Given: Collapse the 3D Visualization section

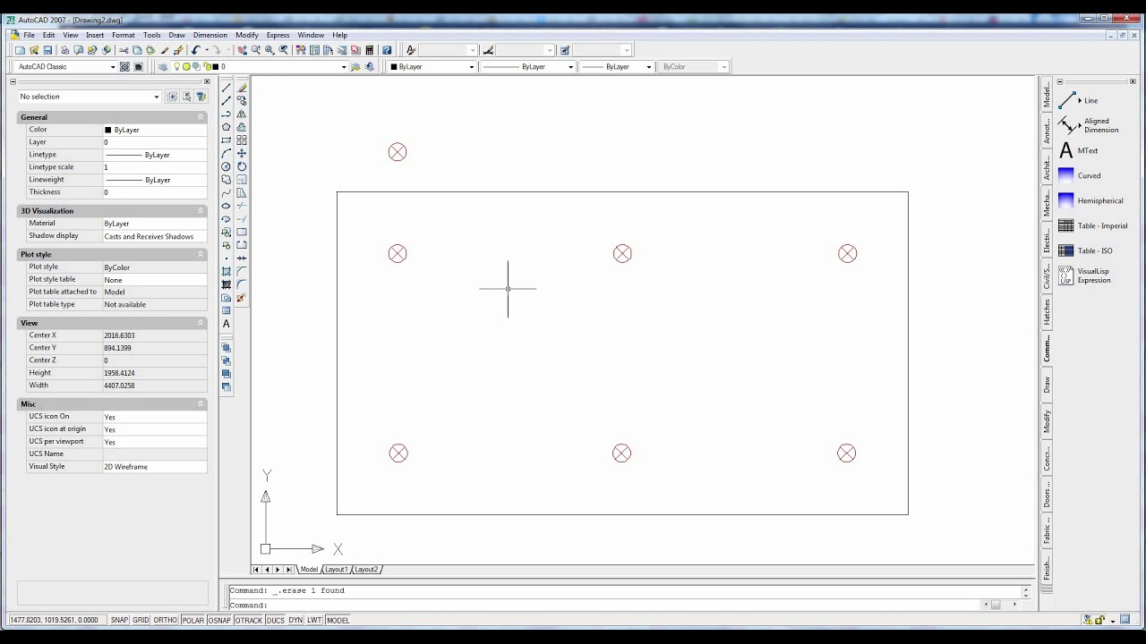Looking at the screenshot, I should [x=201, y=211].
